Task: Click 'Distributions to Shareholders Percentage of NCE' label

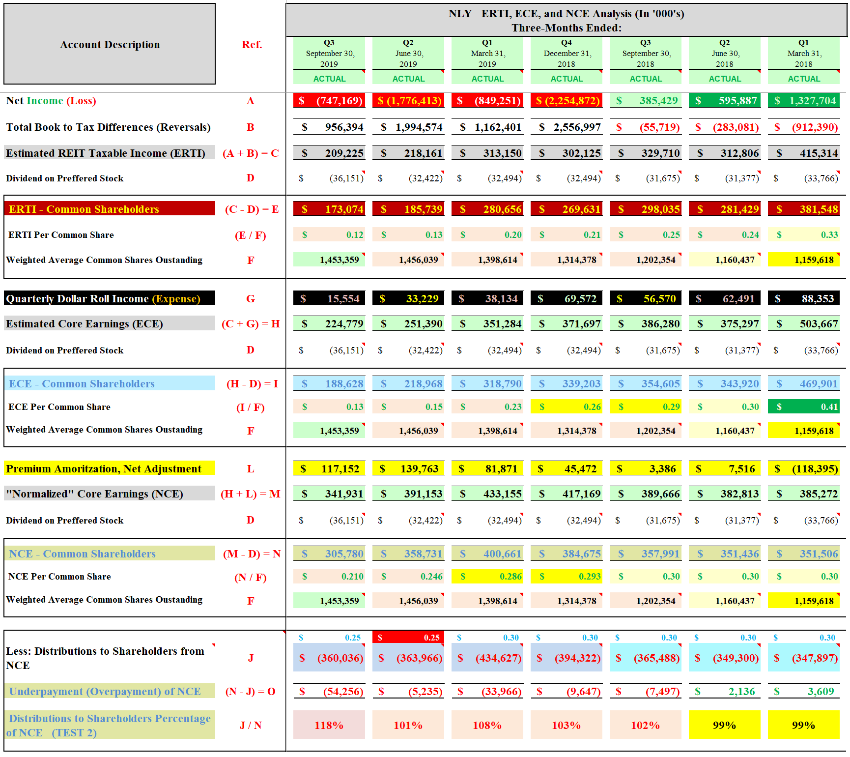Action: tap(110, 725)
